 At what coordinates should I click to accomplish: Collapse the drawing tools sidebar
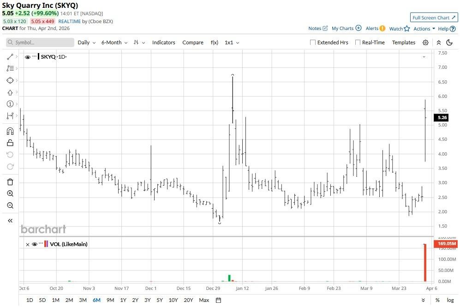coord(10,221)
